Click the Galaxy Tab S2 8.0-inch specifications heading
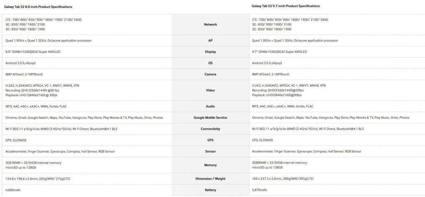The height and width of the screenshot is (197, 425). [x=38, y=7]
